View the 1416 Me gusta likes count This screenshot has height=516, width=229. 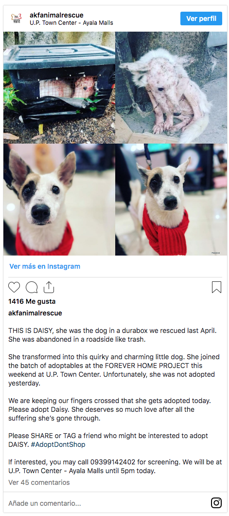point(32,301)
